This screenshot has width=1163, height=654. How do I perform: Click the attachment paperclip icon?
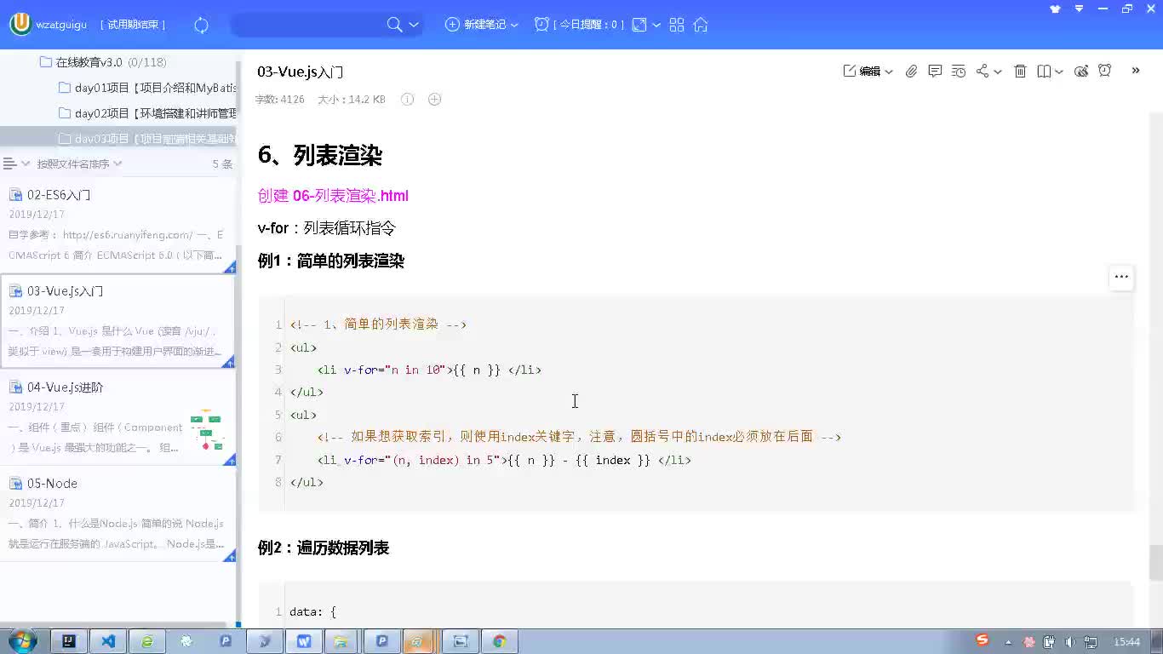pyautogui.click(x=911, y=72)
